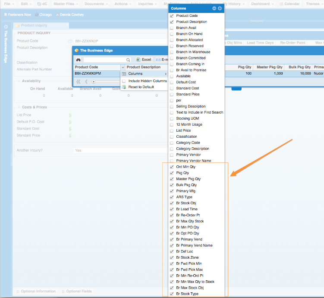Viewport: 324px width, 298px height.
Task: Click the previous page arrow icon
Action: (x=86, y=82)
